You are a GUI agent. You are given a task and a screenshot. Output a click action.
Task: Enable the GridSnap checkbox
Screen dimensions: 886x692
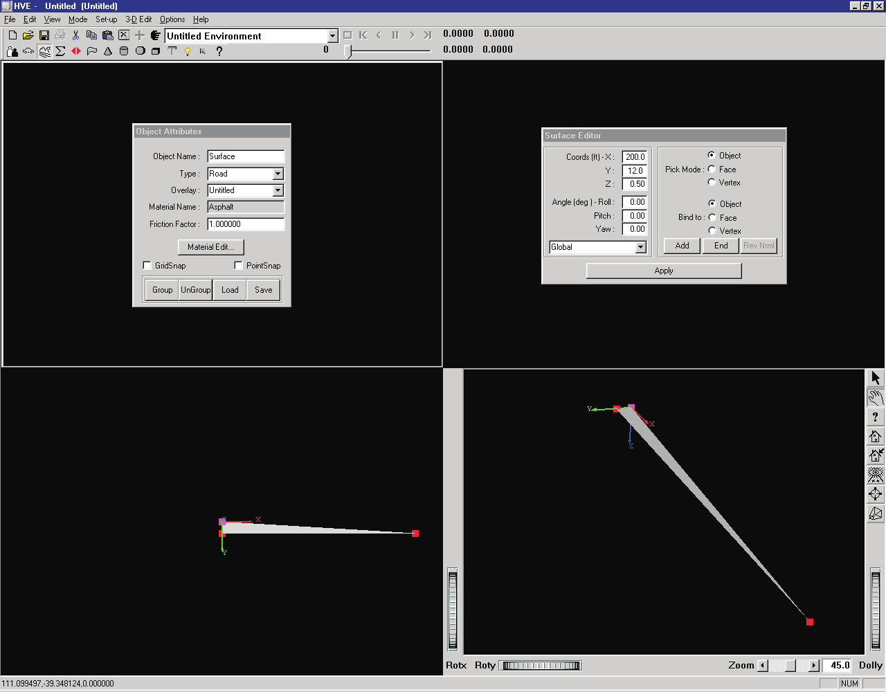(x=147, y=266)
